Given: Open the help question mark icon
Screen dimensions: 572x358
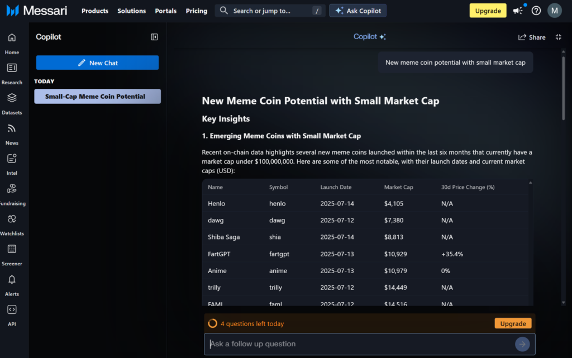Looking at the screenshot, I should click(536, 11).
